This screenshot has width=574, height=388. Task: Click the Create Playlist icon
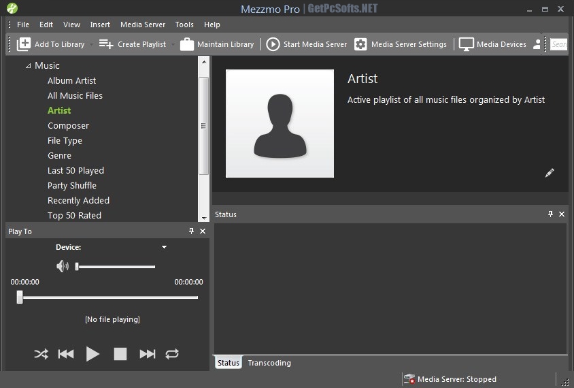(106, 44)
